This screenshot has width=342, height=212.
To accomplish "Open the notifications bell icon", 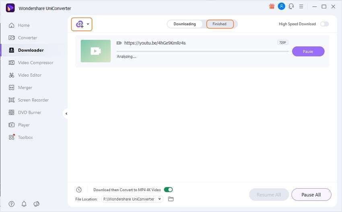I will (24, 204).
